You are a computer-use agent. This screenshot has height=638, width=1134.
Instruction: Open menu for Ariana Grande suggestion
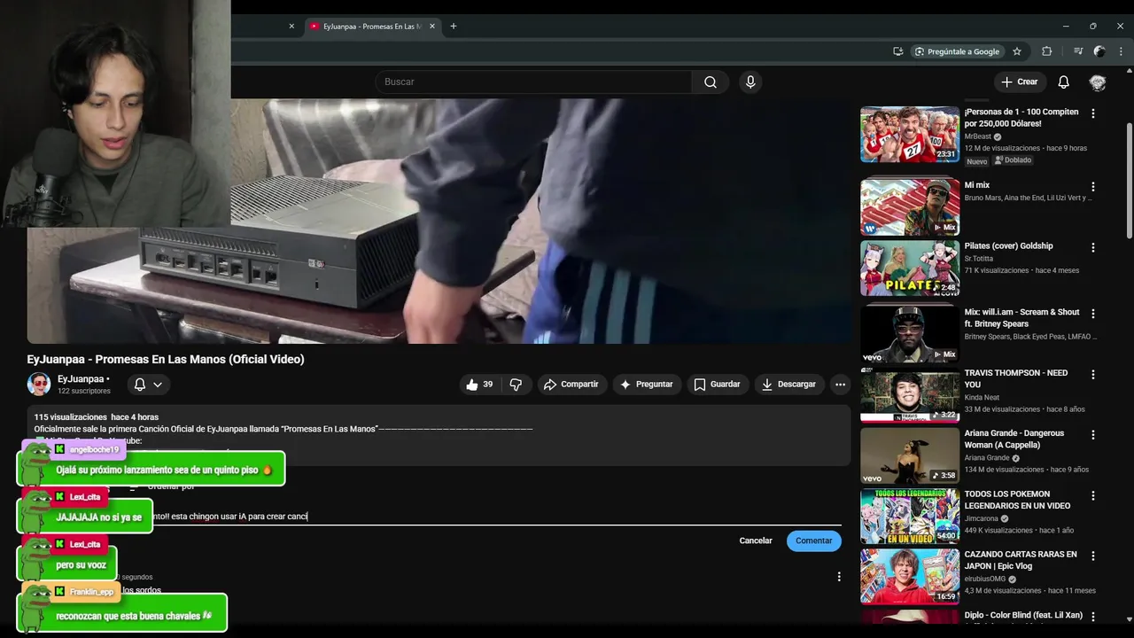[x=1092, y=435]
